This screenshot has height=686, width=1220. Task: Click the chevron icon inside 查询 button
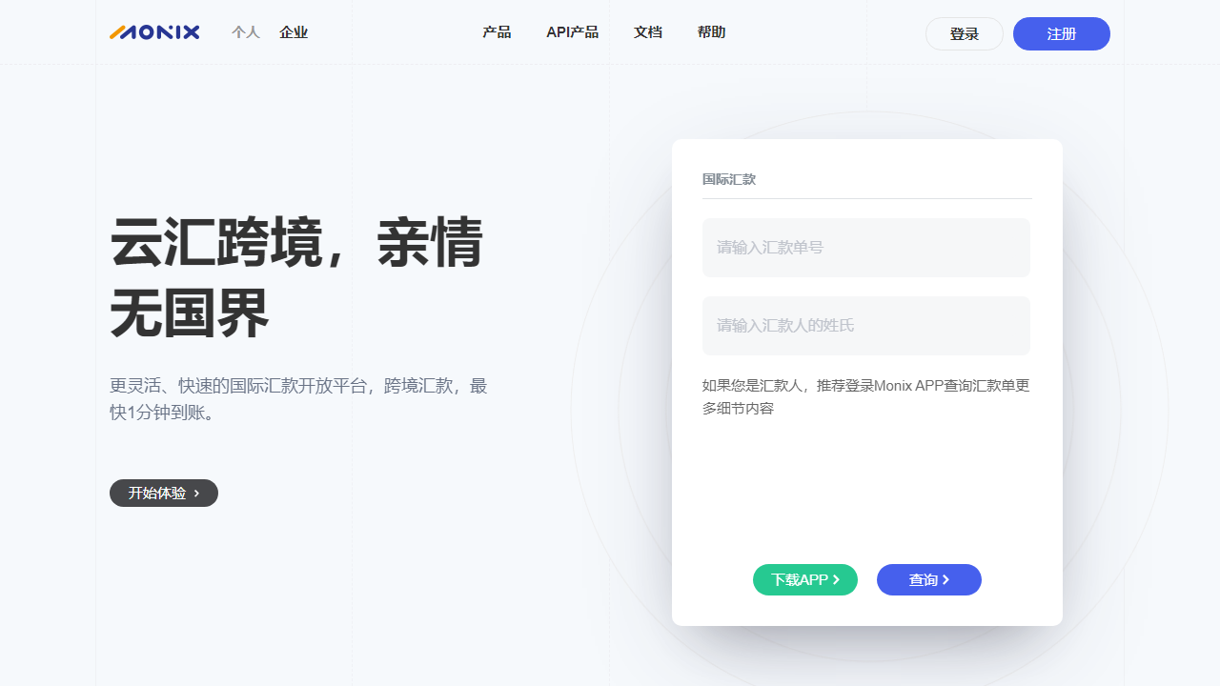point(945,579)
